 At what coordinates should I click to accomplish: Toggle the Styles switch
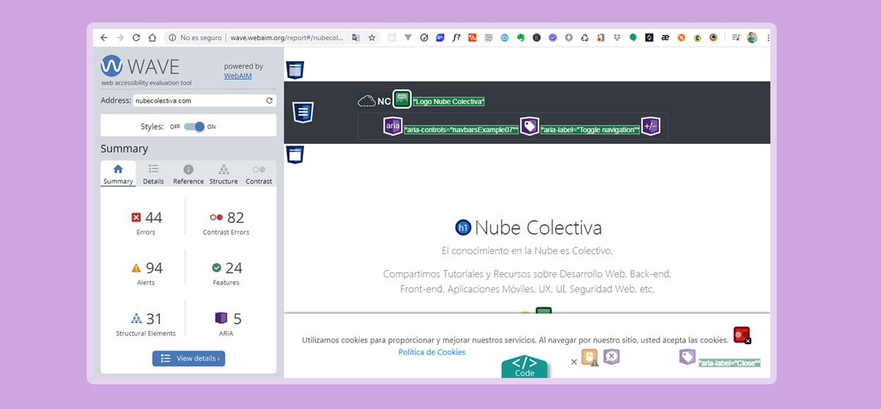click(x=194, y=127)
